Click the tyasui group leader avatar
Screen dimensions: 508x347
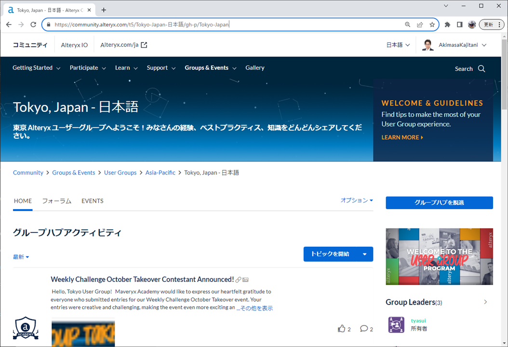pyautogui.click(x=396, y=324)
